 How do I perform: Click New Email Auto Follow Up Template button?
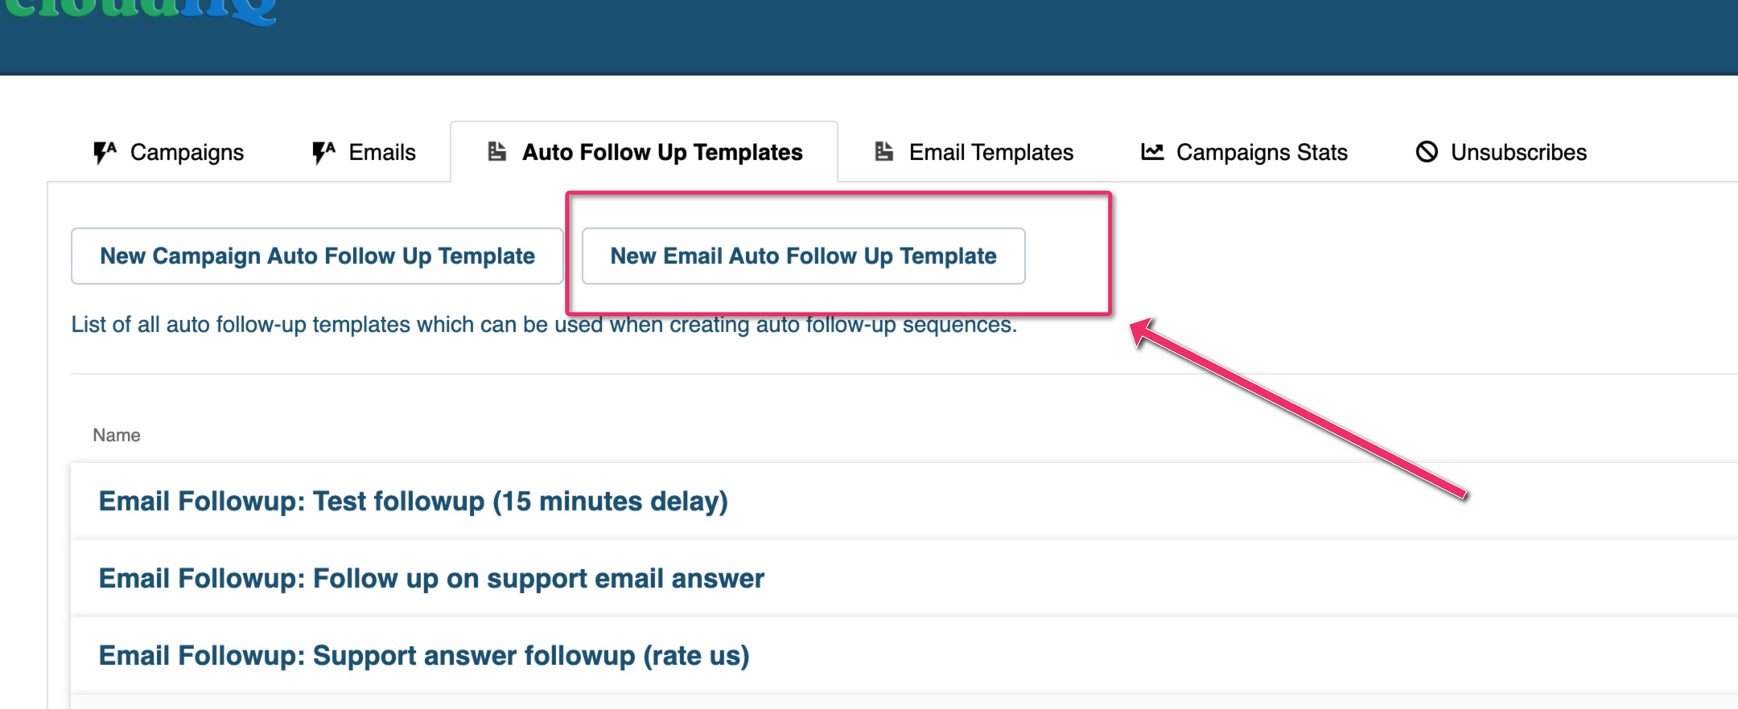803,256
